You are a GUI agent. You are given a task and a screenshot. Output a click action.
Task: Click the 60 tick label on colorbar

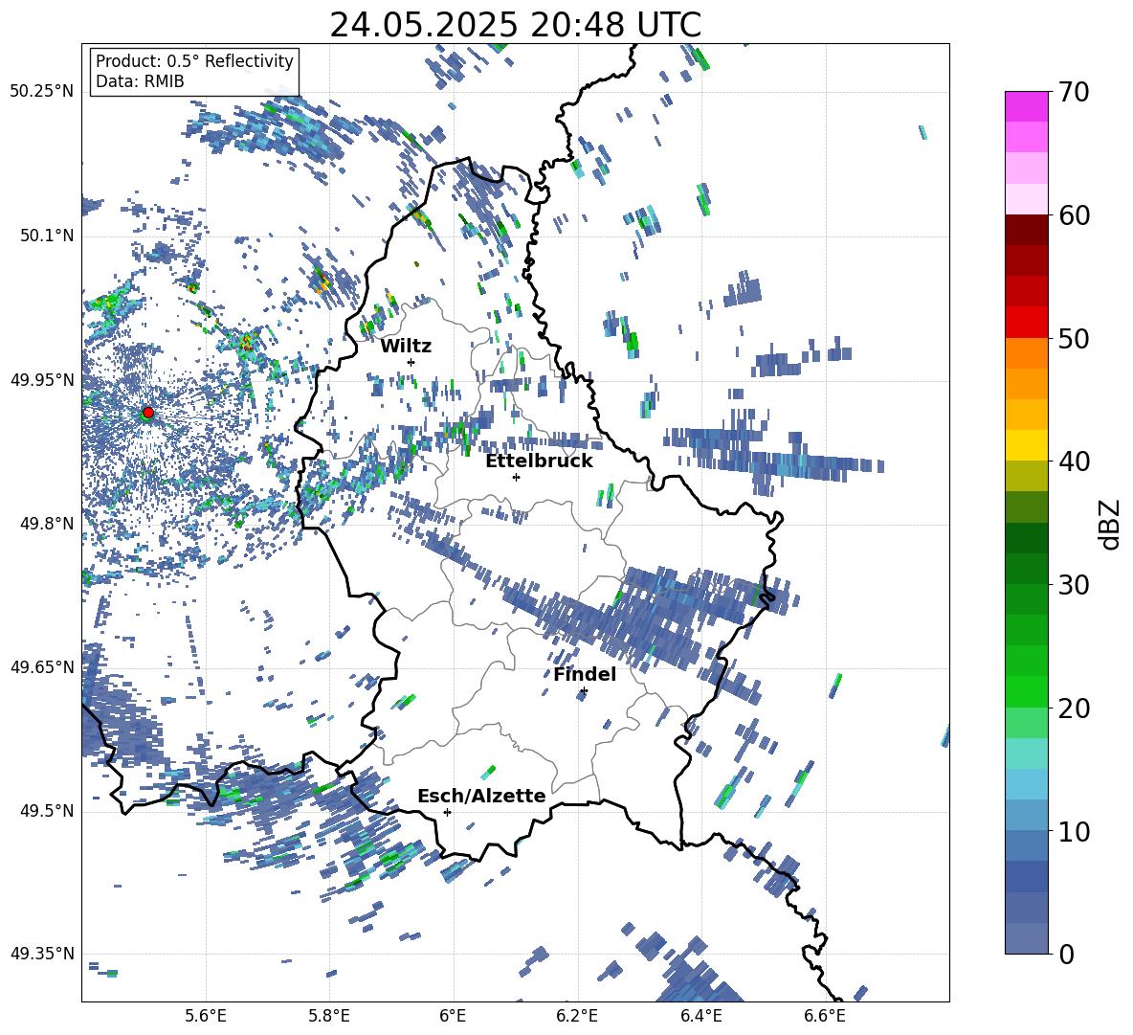(x=1073, y=215)
